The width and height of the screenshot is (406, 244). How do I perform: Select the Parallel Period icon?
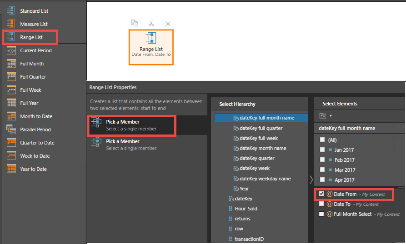tap(11, 129)
